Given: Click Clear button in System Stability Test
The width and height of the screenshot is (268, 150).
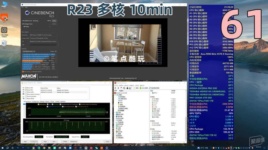Looking at the screenshot, I should pos(45,141).
